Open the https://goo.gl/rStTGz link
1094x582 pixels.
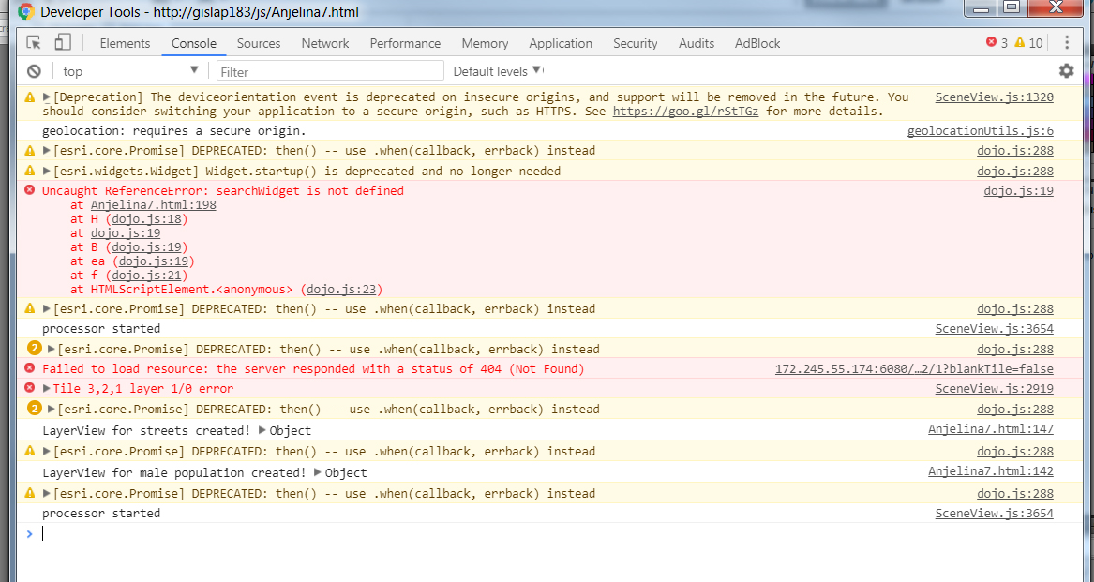(685, 112)
